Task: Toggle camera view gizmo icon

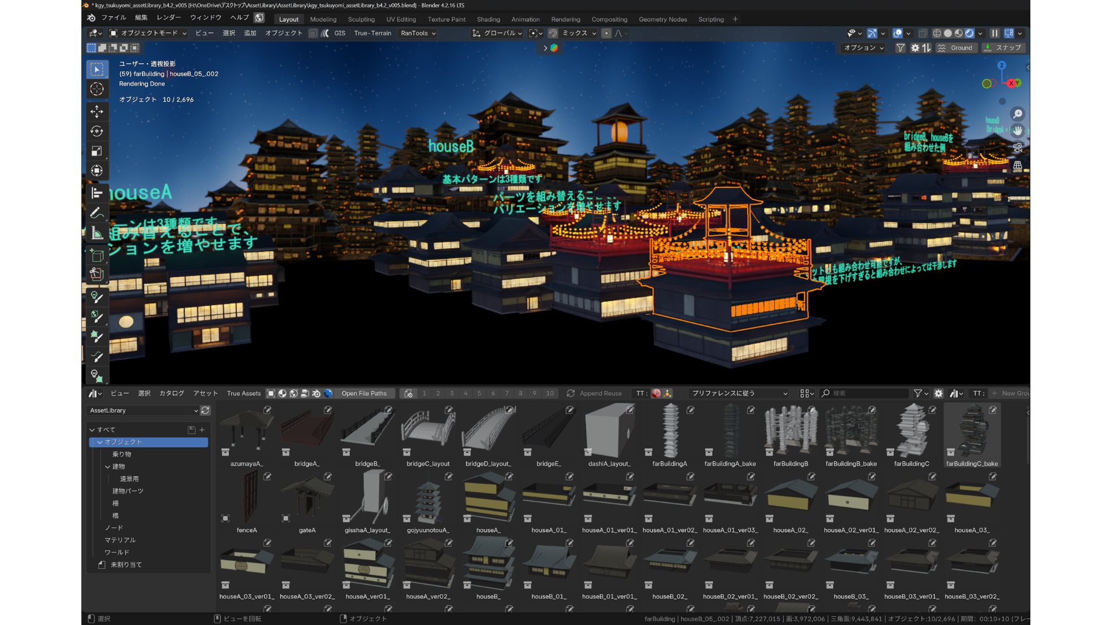Action: click(1018, 148)
